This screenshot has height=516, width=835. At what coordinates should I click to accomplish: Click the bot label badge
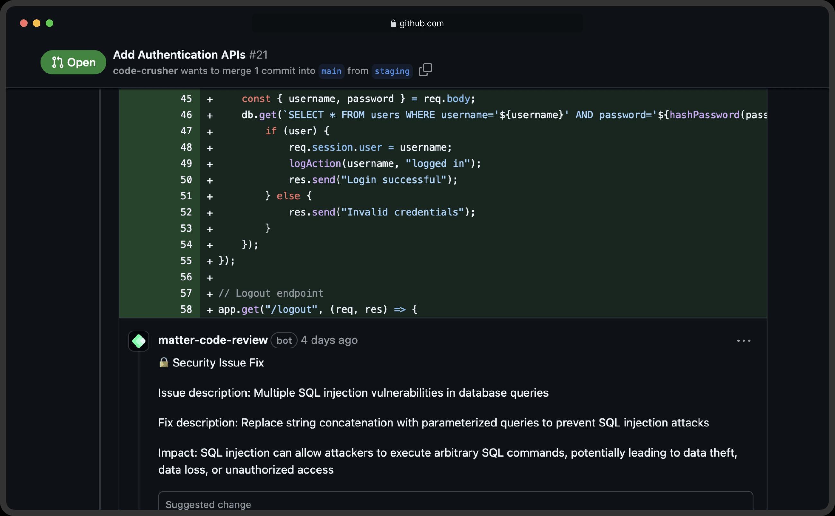coord(284,340)
